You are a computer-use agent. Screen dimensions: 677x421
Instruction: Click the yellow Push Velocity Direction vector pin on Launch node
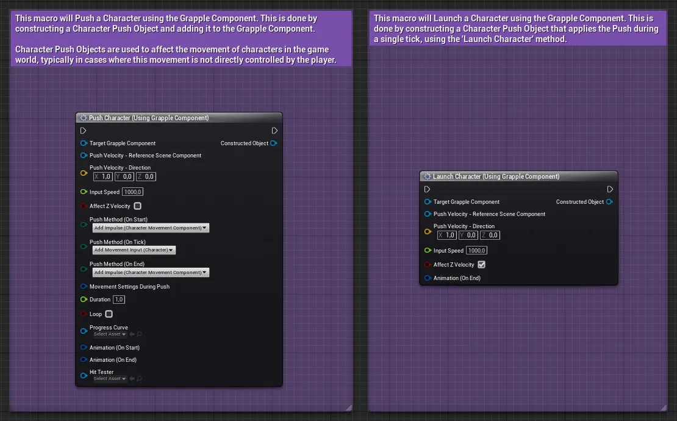428,231
